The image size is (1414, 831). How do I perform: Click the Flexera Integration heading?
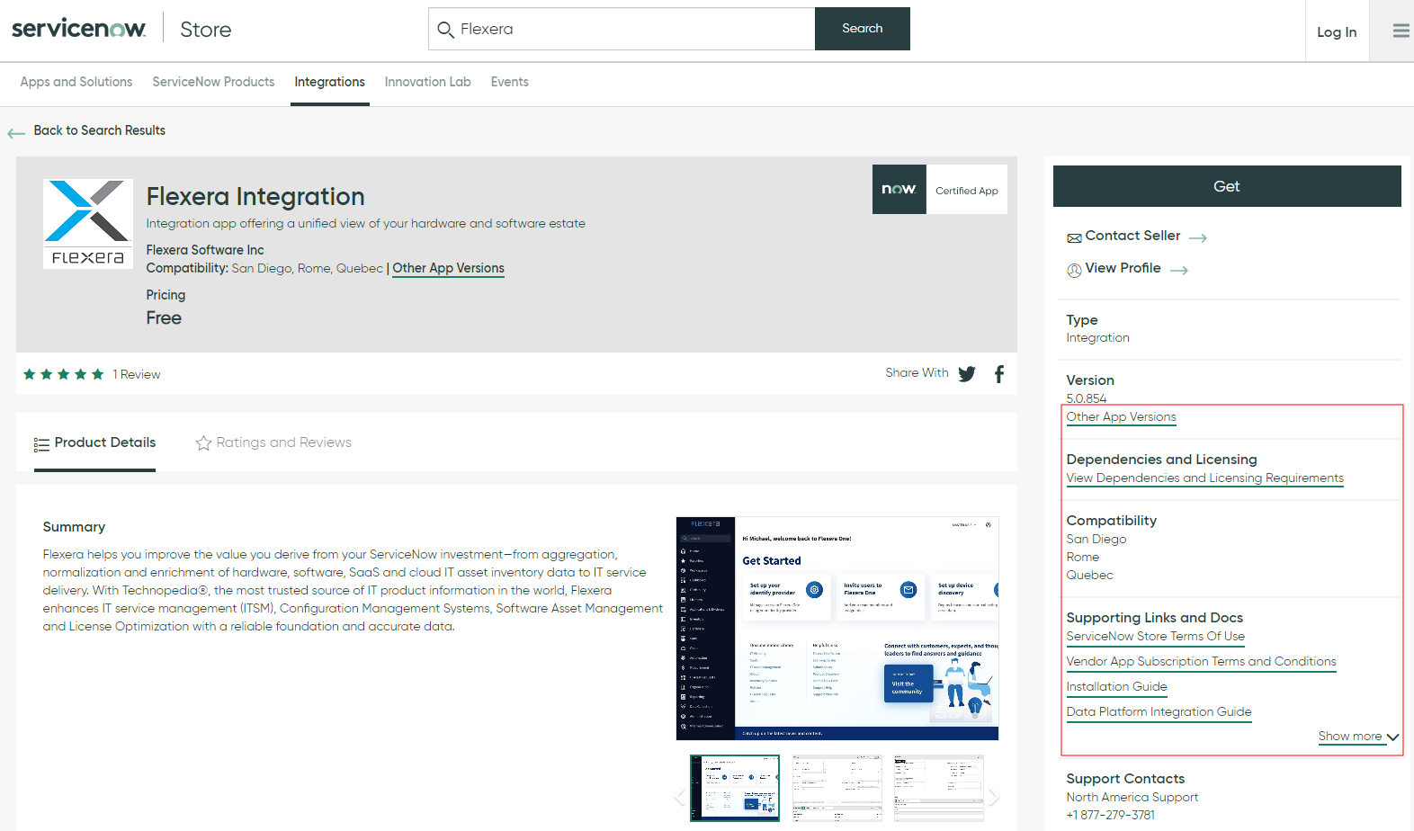coord(255,196)
